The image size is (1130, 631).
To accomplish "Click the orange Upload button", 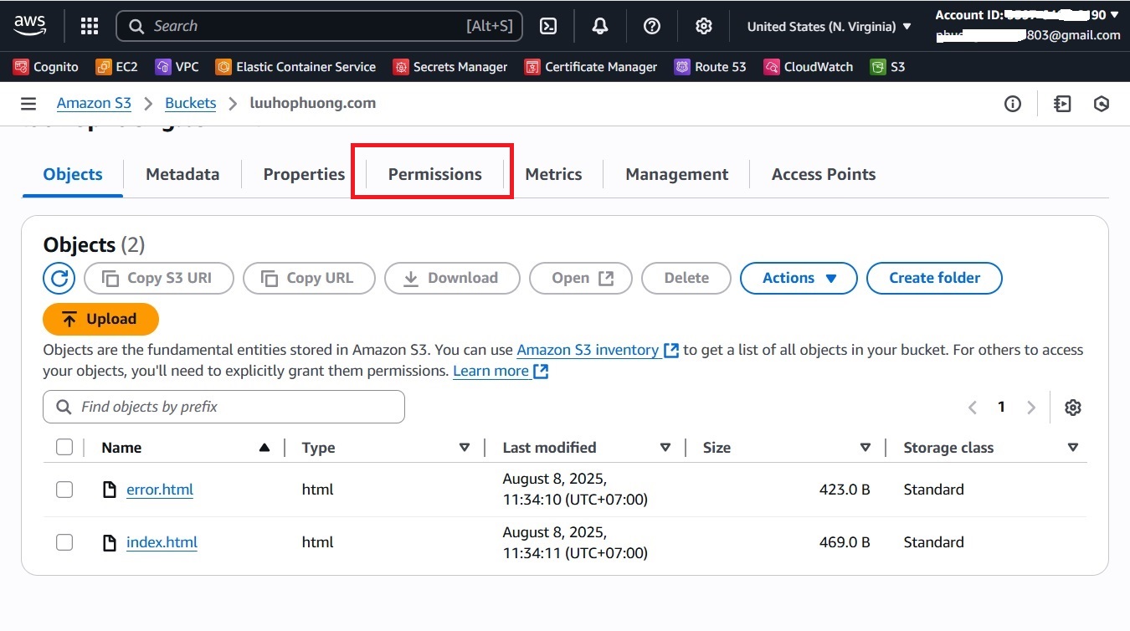I will (x=100, y=319).
